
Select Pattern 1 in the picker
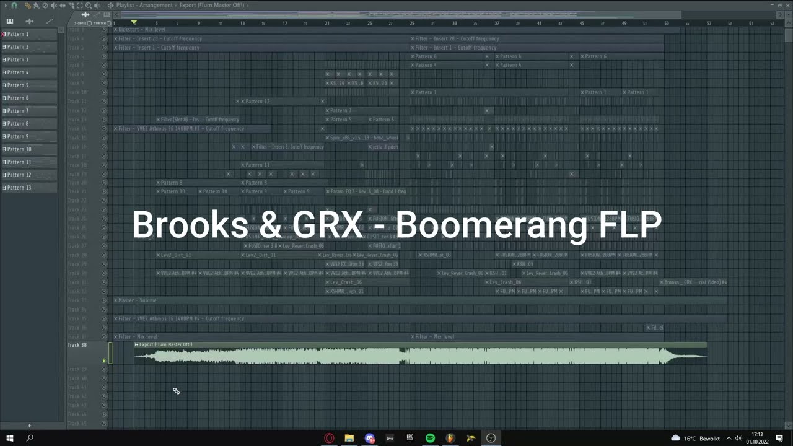30,34
